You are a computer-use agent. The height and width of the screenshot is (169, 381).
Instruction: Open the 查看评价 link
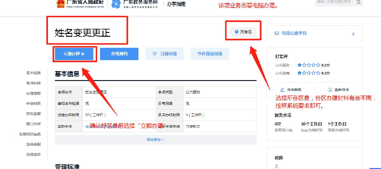coord(338,90)
